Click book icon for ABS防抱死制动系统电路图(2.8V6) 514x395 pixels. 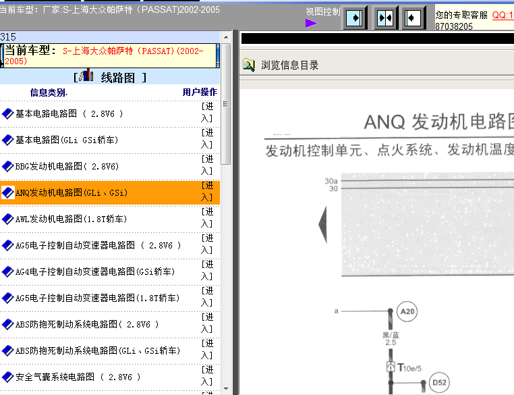[x=7, y=324]
